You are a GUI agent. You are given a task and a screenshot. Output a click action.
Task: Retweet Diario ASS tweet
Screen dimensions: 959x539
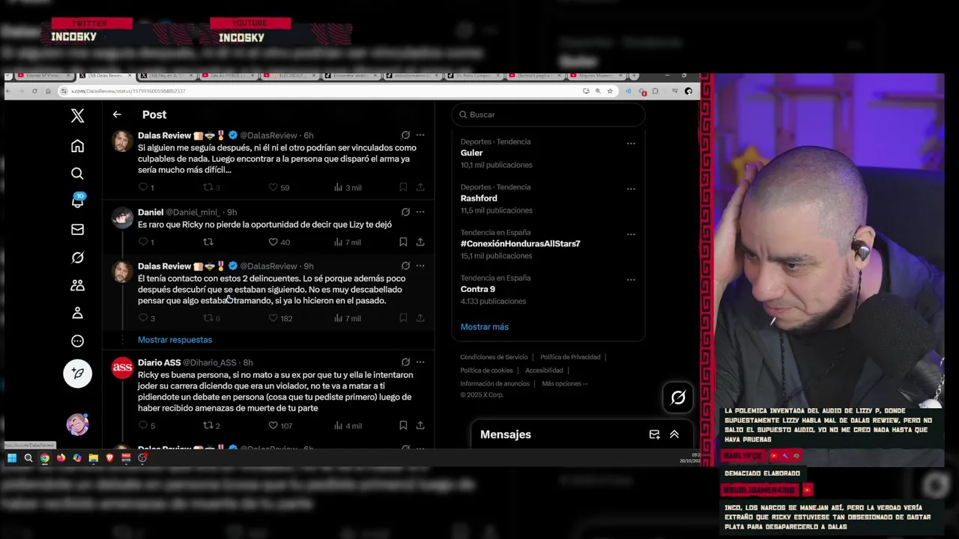tap(208, 426)
